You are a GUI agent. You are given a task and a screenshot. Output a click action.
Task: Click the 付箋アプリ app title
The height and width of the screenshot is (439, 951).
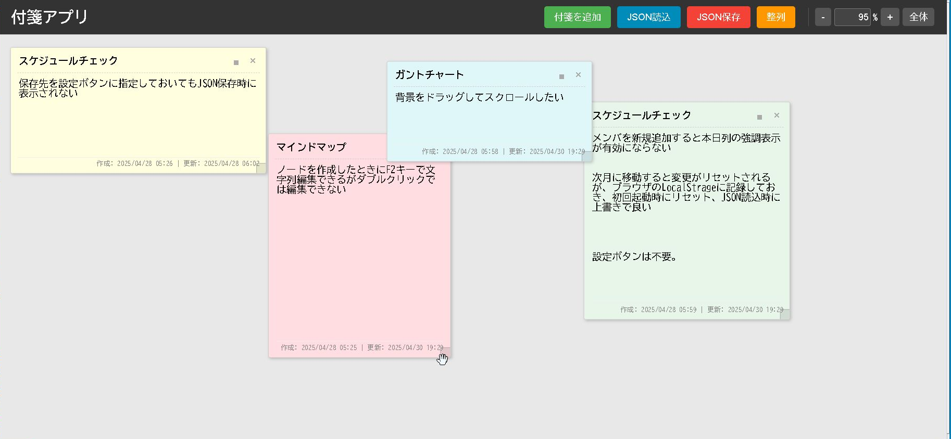49,17
